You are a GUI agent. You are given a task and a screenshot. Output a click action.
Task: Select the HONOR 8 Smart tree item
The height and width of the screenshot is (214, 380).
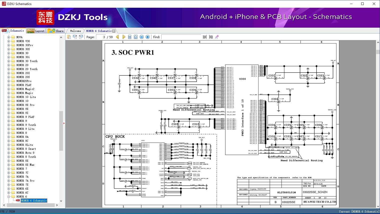[26, 149]
